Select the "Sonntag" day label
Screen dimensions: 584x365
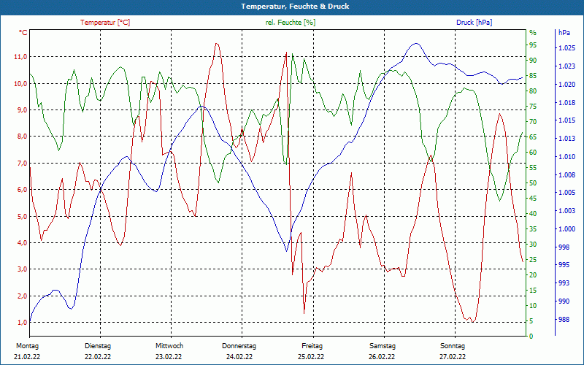(453, 346)
